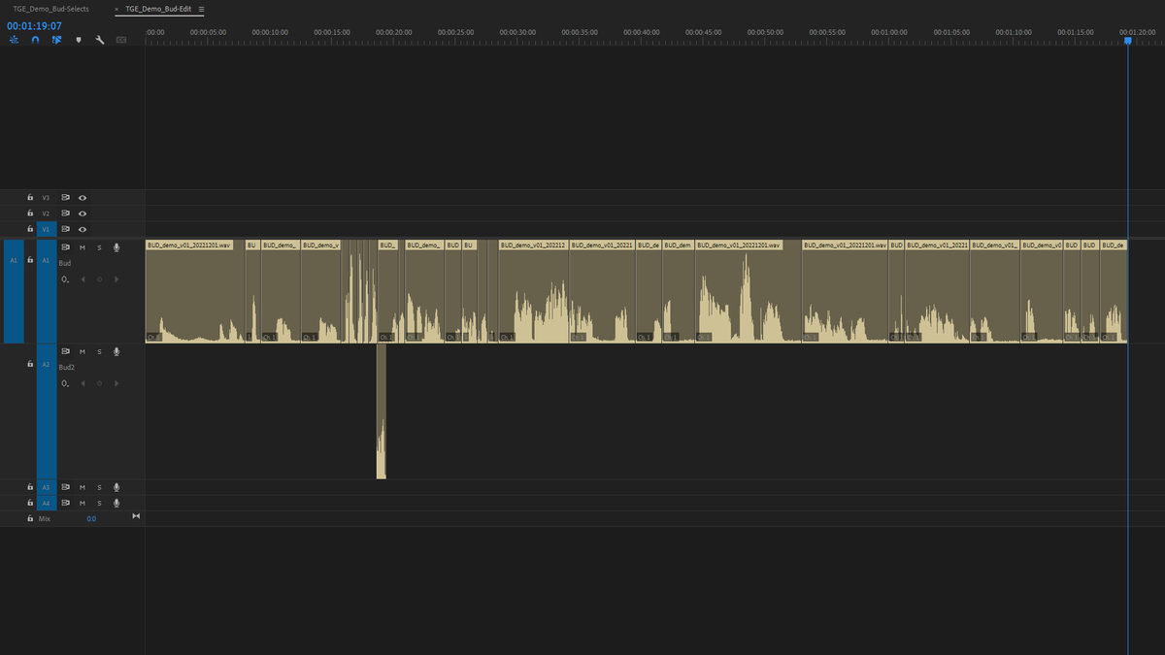Mute the Bud2 audio track A2
The height and width of the screenshot is (655, 1165).
83,351
